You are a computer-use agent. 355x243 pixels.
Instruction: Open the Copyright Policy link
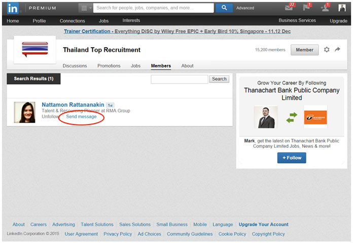pos(268,234)
